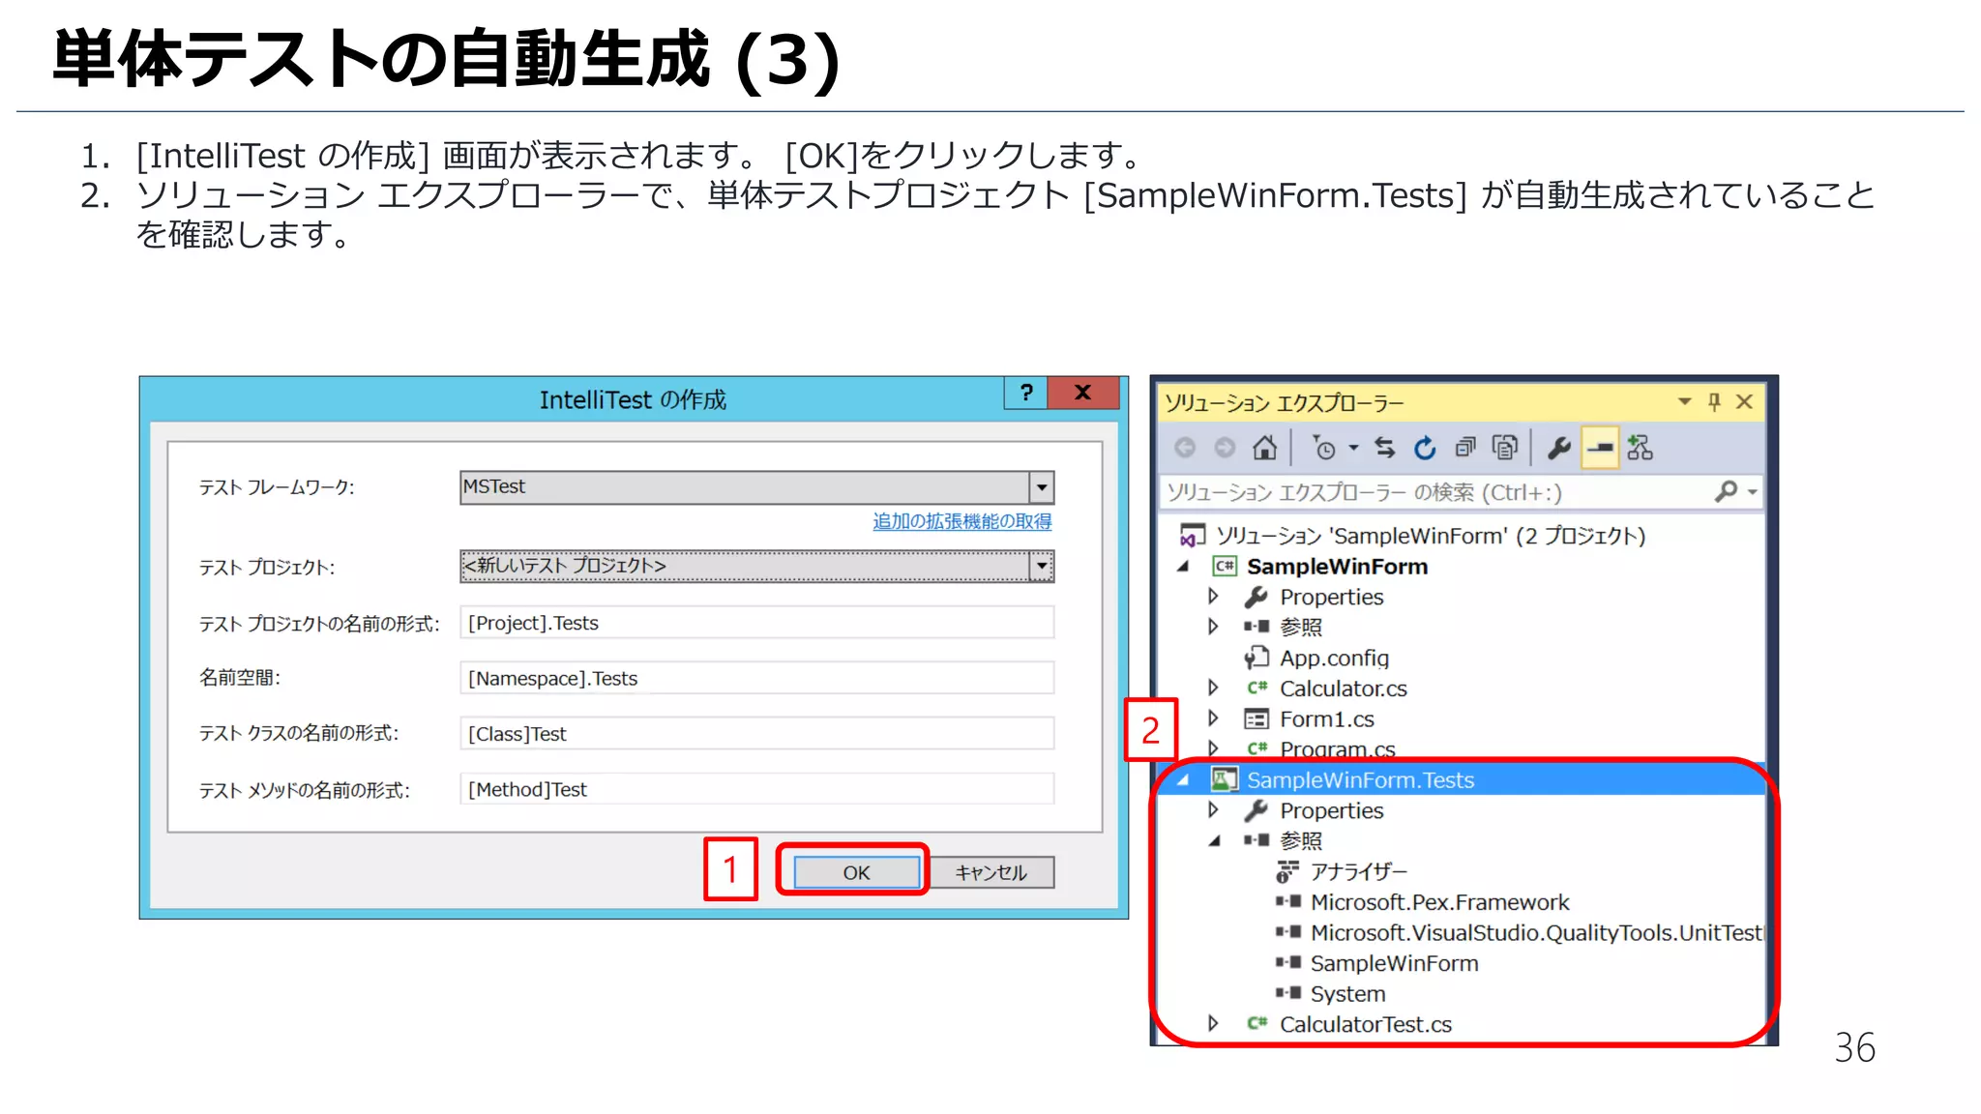
Task: Click the reference icon next to System
Action: click(1287, 993)
